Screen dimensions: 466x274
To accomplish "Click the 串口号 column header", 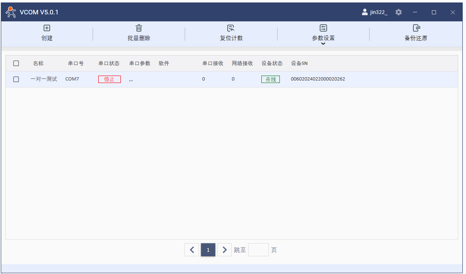I will coord(76,63).
